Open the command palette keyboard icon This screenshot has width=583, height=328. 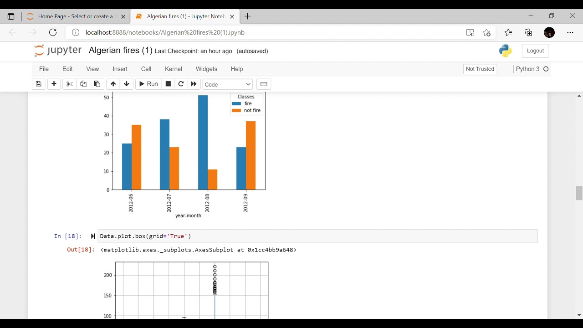point(264,84)
